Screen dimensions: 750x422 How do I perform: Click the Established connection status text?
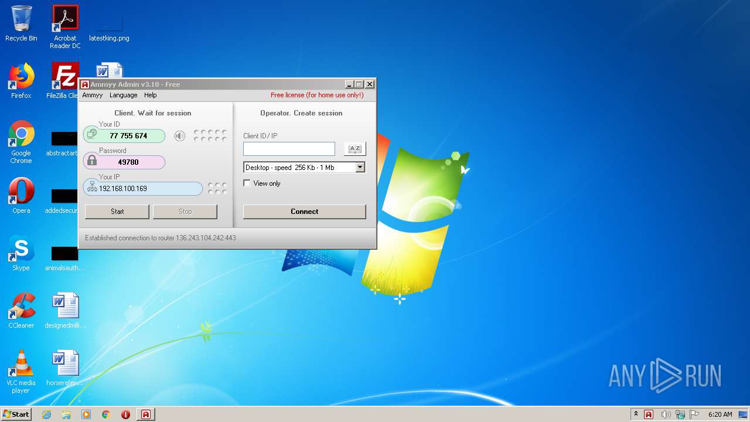(161, 238)
